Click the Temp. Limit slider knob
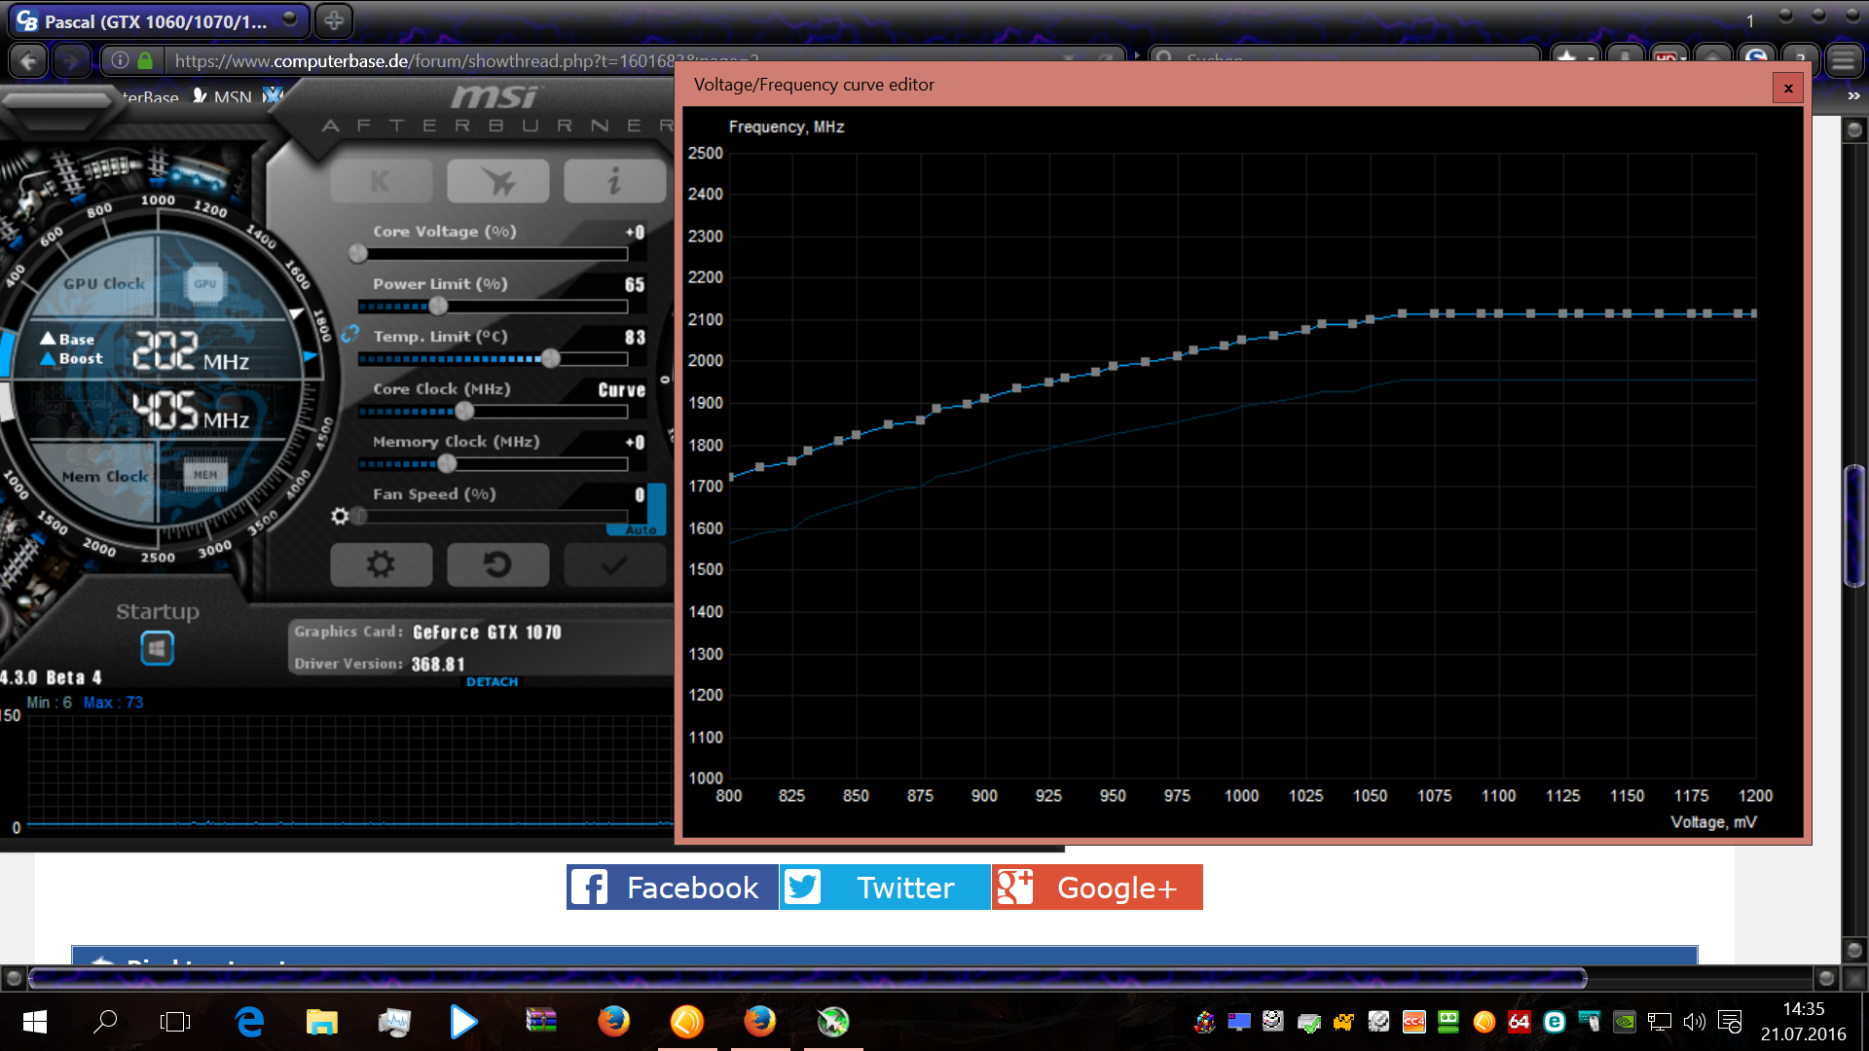 click(551, 358)
